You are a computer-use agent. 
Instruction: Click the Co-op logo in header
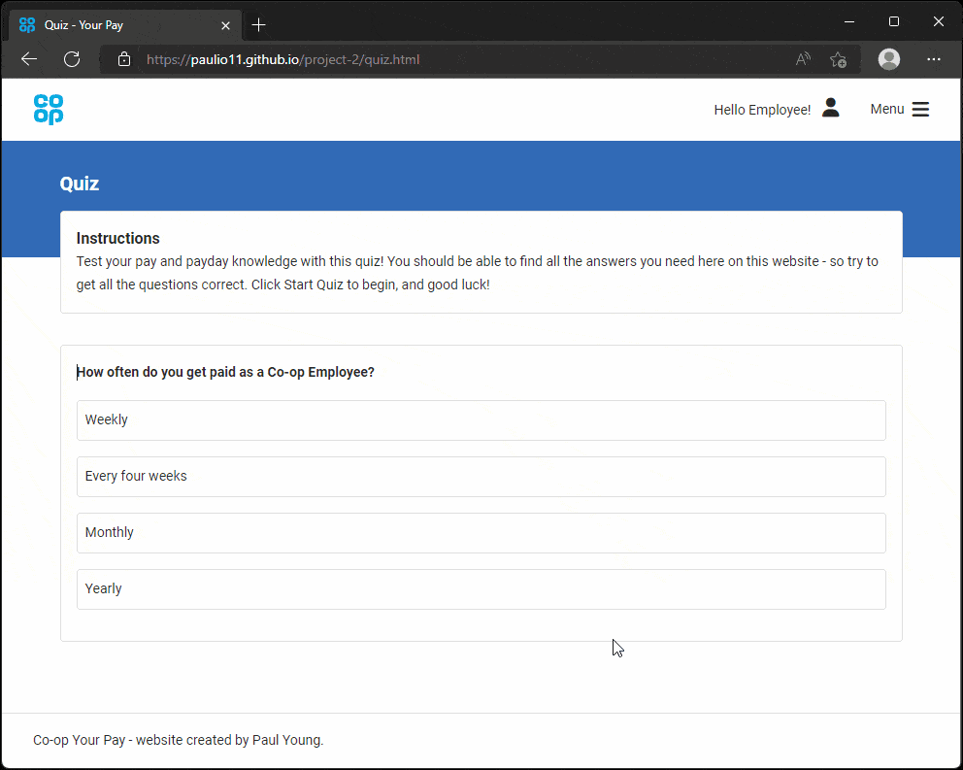pos(49,110)
